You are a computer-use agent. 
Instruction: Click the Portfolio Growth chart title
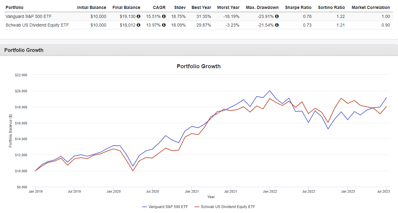point(199,66)
